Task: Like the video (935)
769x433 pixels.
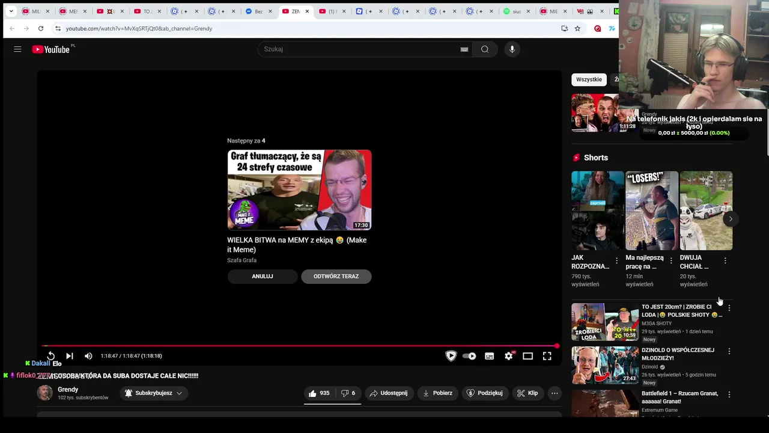Action: pos(319,393)
